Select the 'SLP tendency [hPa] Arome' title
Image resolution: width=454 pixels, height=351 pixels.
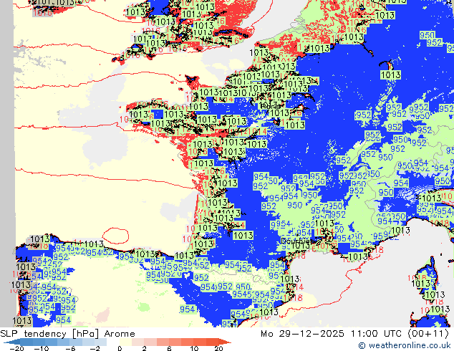pos(67,334)
